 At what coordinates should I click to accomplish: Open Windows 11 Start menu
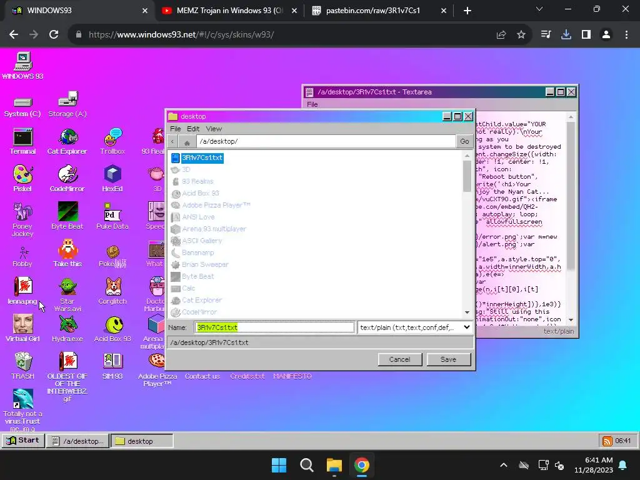(x=279, y=465)
